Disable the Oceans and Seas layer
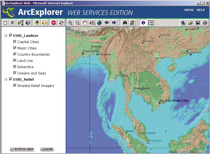210x154 pixels. pyautogui.click(x=15, y=73)
